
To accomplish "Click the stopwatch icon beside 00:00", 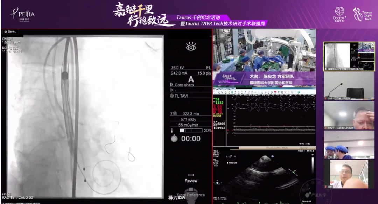I will 174,139.
